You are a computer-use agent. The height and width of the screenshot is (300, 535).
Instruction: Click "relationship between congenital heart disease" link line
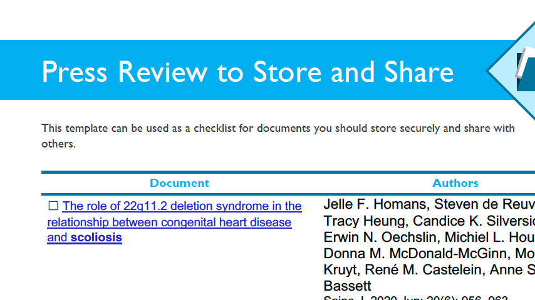[169, 222]
